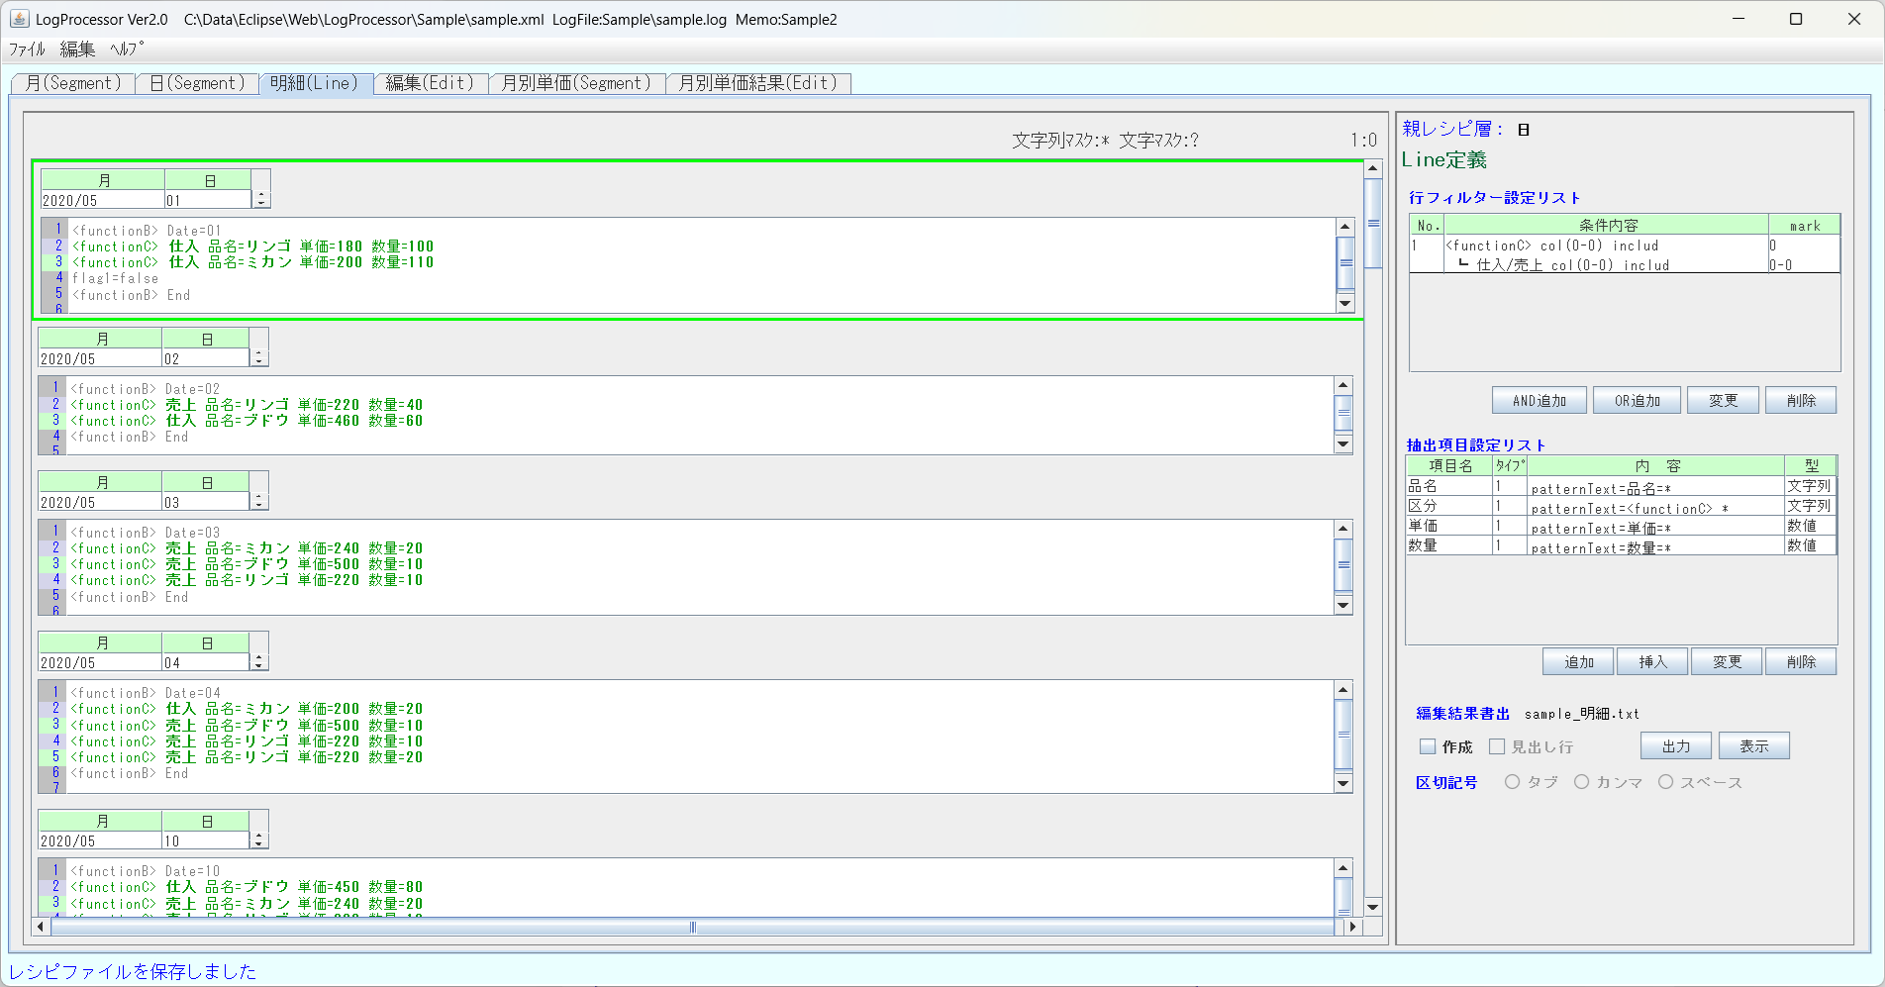Screen dimensions: 1885x987
Task: Open the 月別単価結果(Edit) tab
Action: click(758, 83)
